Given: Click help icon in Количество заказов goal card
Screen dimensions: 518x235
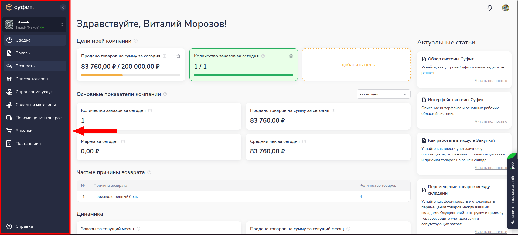Looking at the screenshot, I should click(263, 56).
